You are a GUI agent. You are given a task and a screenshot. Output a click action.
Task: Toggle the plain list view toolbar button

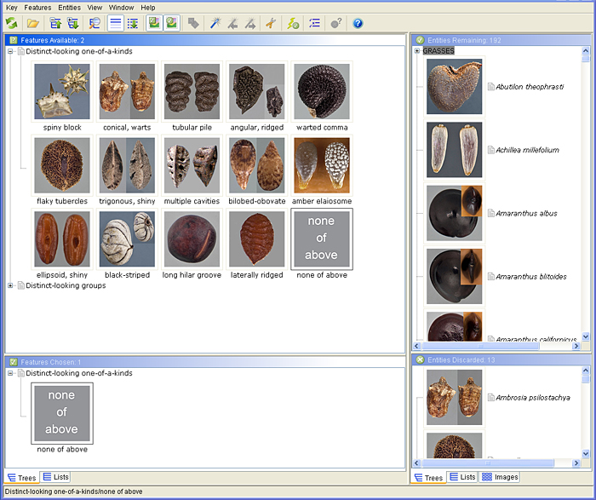[x=115, y=24]
